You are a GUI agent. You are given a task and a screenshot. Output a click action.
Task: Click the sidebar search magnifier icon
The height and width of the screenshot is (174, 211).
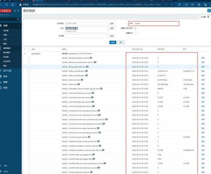18,19
